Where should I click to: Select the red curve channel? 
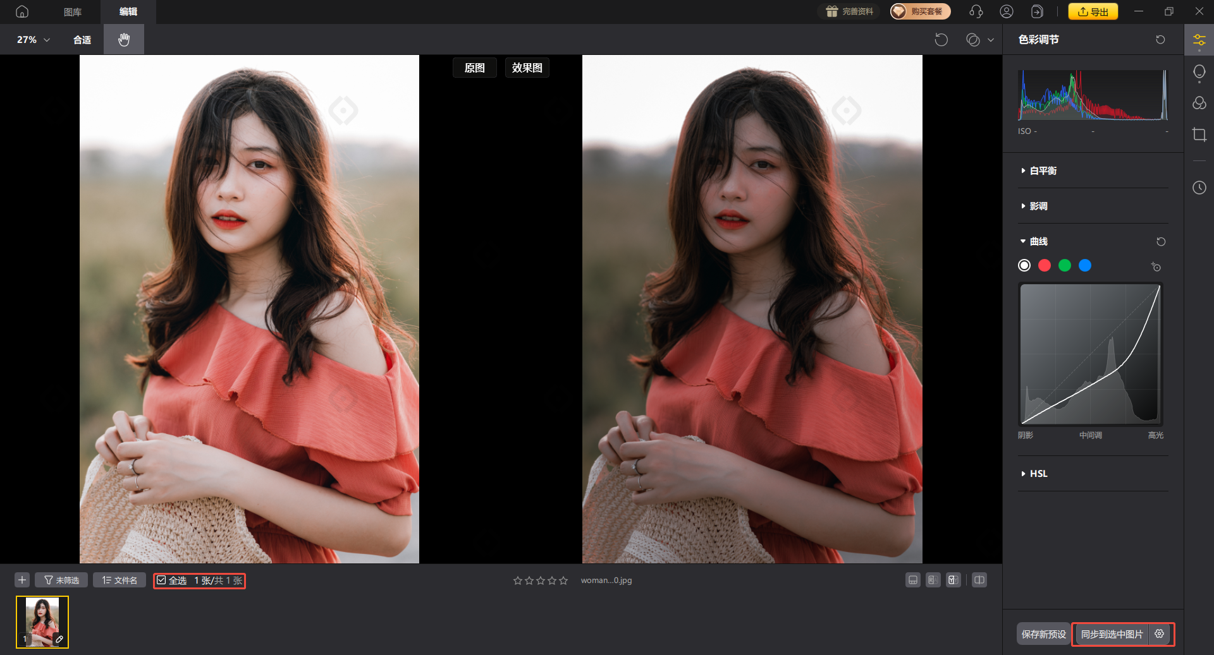[1045, 265]
